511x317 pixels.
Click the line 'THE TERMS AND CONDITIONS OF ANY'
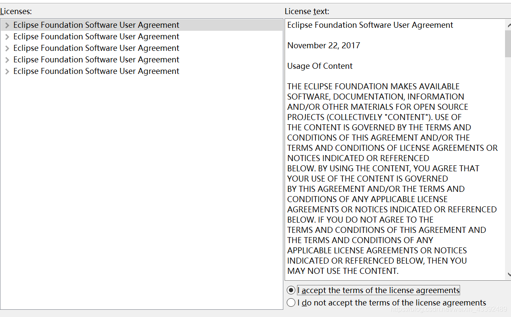coord(360,240)
